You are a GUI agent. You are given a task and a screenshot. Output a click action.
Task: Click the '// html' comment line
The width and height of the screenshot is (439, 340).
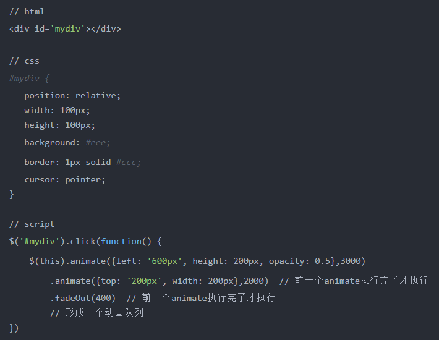(x=27, y=12)
